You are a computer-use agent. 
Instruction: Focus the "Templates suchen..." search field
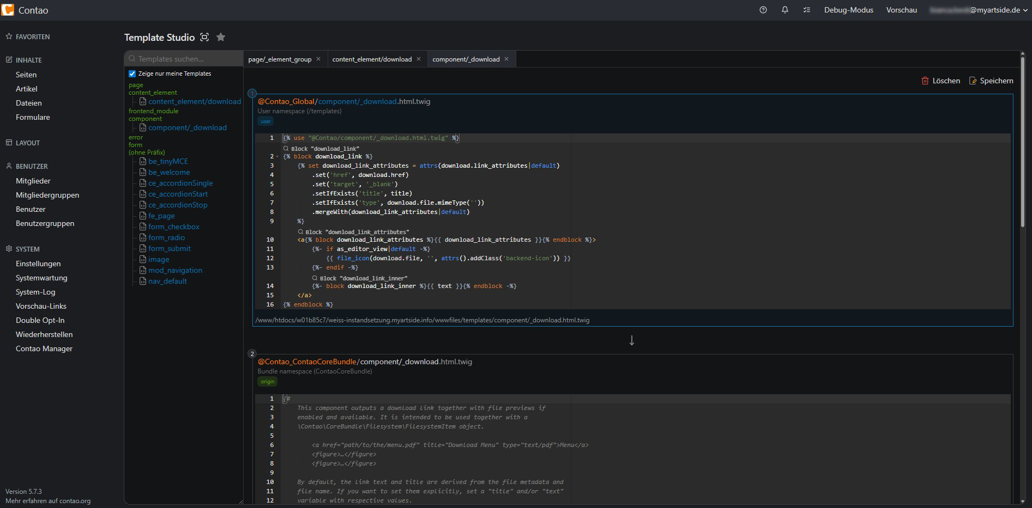pos(184,59)
